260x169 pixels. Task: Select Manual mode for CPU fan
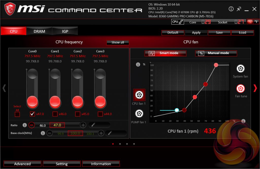tap(216, 53)
